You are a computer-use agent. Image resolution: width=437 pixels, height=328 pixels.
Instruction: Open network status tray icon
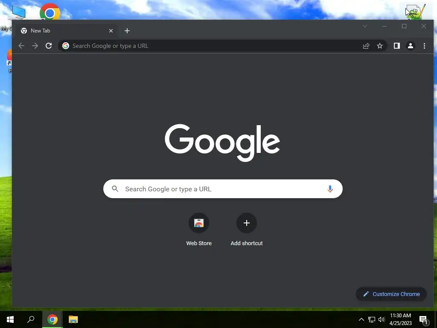(x=372, y=319)
